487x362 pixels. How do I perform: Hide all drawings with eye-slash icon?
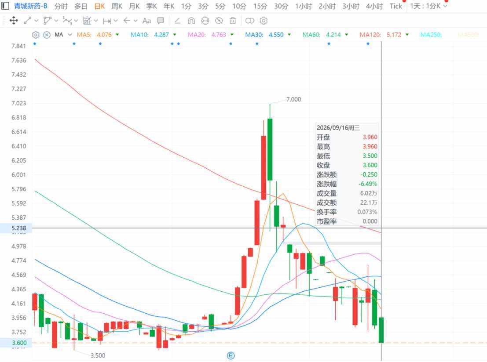coord(219,21)
